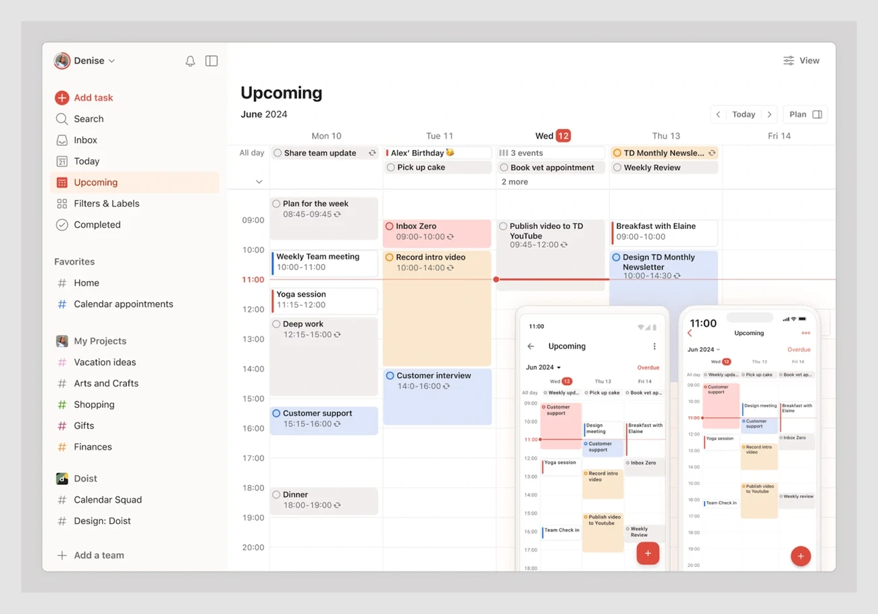This screenshot has width=878, height=614.
Task: Open Filters & Labels
Action: [105, 203]
